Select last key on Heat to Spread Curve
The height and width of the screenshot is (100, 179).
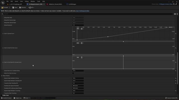pyautogui.click(x=170, y=27)
